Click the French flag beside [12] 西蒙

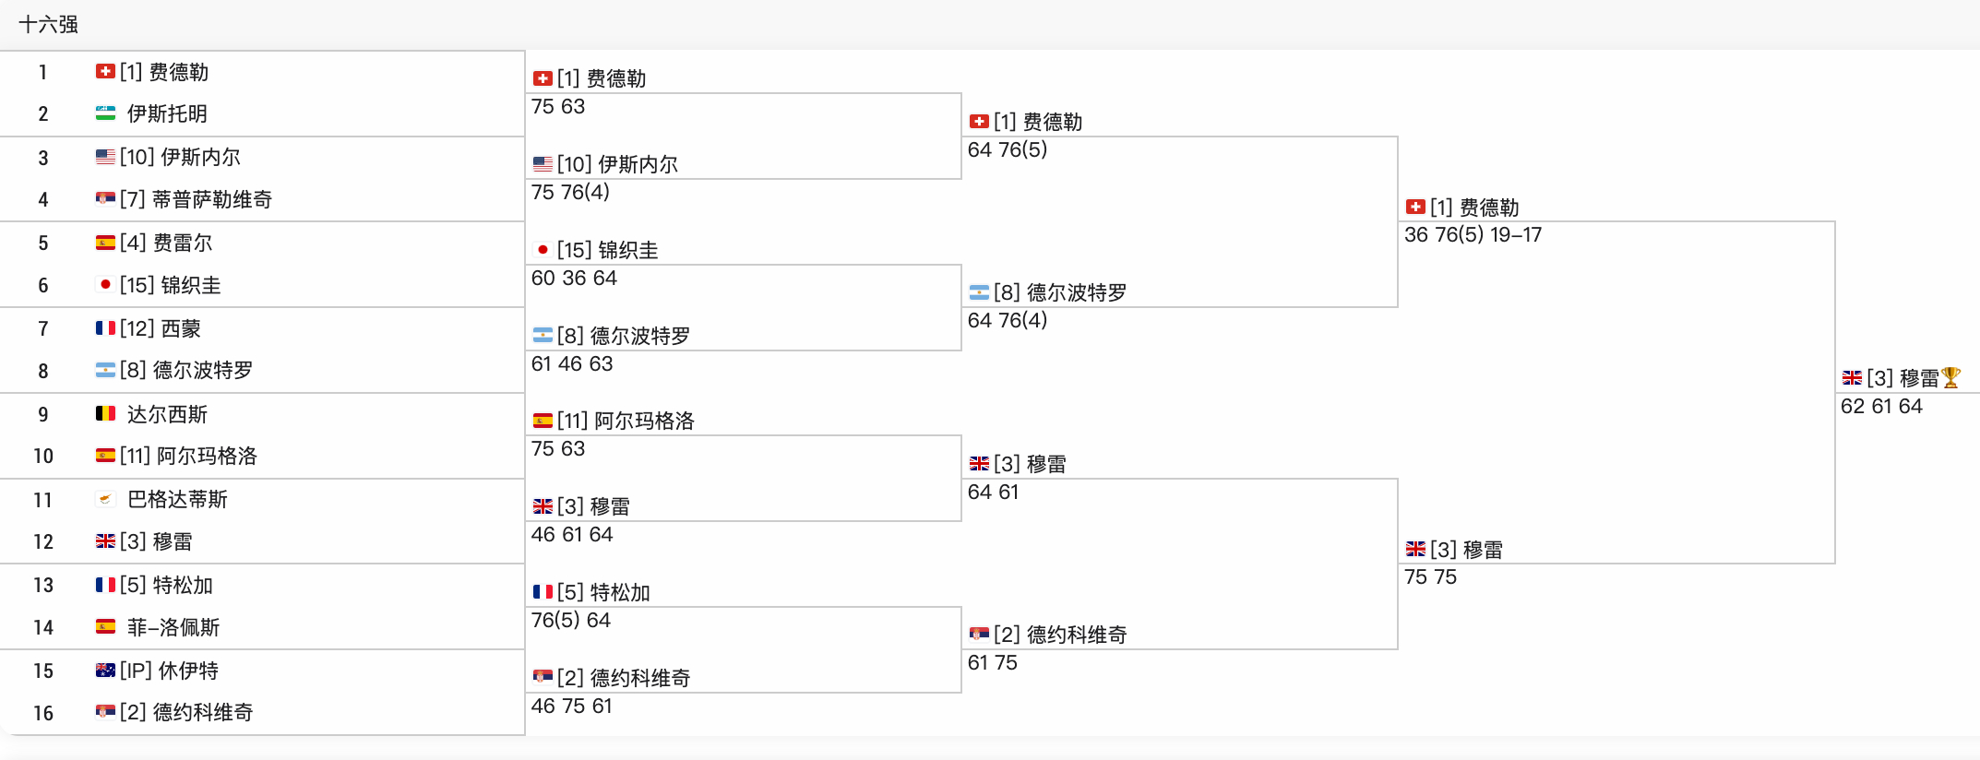pyautogui.click(x=105, y=328)
